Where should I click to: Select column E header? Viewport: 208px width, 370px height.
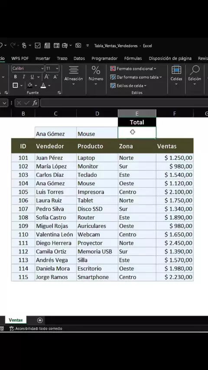137,114
